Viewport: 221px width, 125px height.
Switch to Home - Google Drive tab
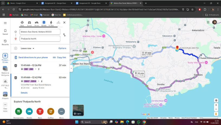22,3
